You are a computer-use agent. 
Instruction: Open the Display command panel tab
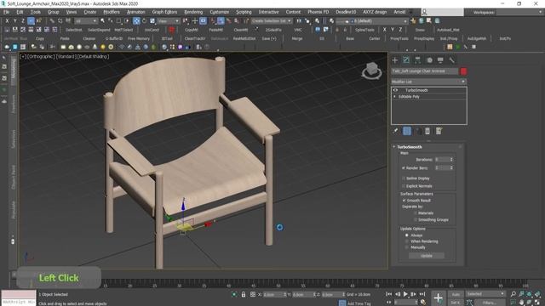440,60
